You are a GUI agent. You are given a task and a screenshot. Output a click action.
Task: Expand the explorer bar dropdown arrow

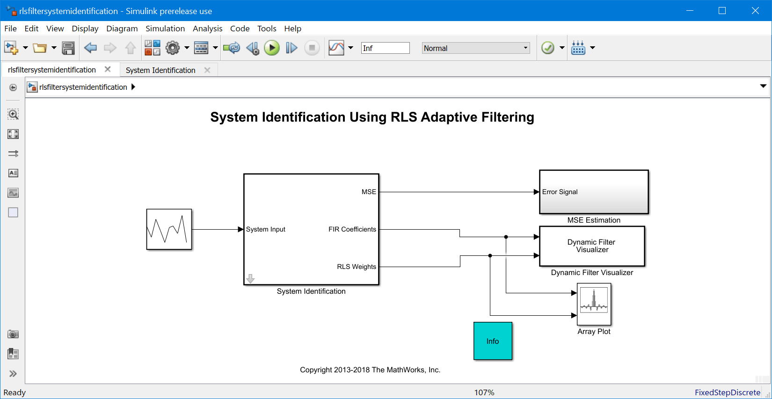click(x=763, y=86)
